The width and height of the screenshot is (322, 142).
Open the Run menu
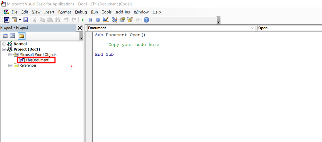point(94,12)
